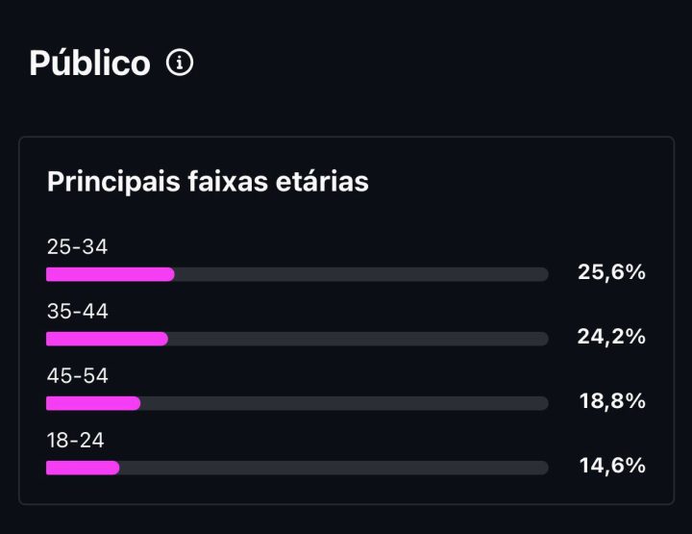Click the 25,6% percentage value
The image size is (692, 534).
[611, 271]
